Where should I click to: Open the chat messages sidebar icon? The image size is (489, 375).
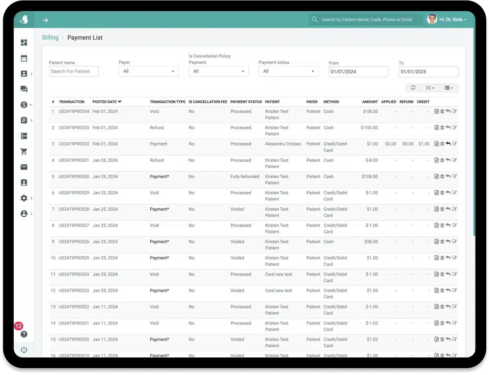click(x=24, y=89)
